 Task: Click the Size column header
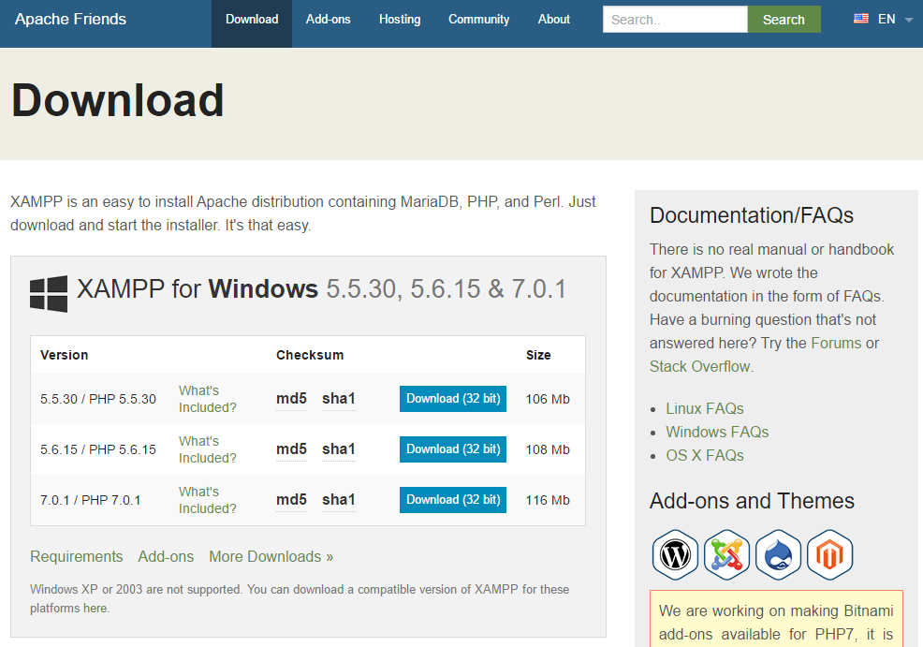pos(538,355)
